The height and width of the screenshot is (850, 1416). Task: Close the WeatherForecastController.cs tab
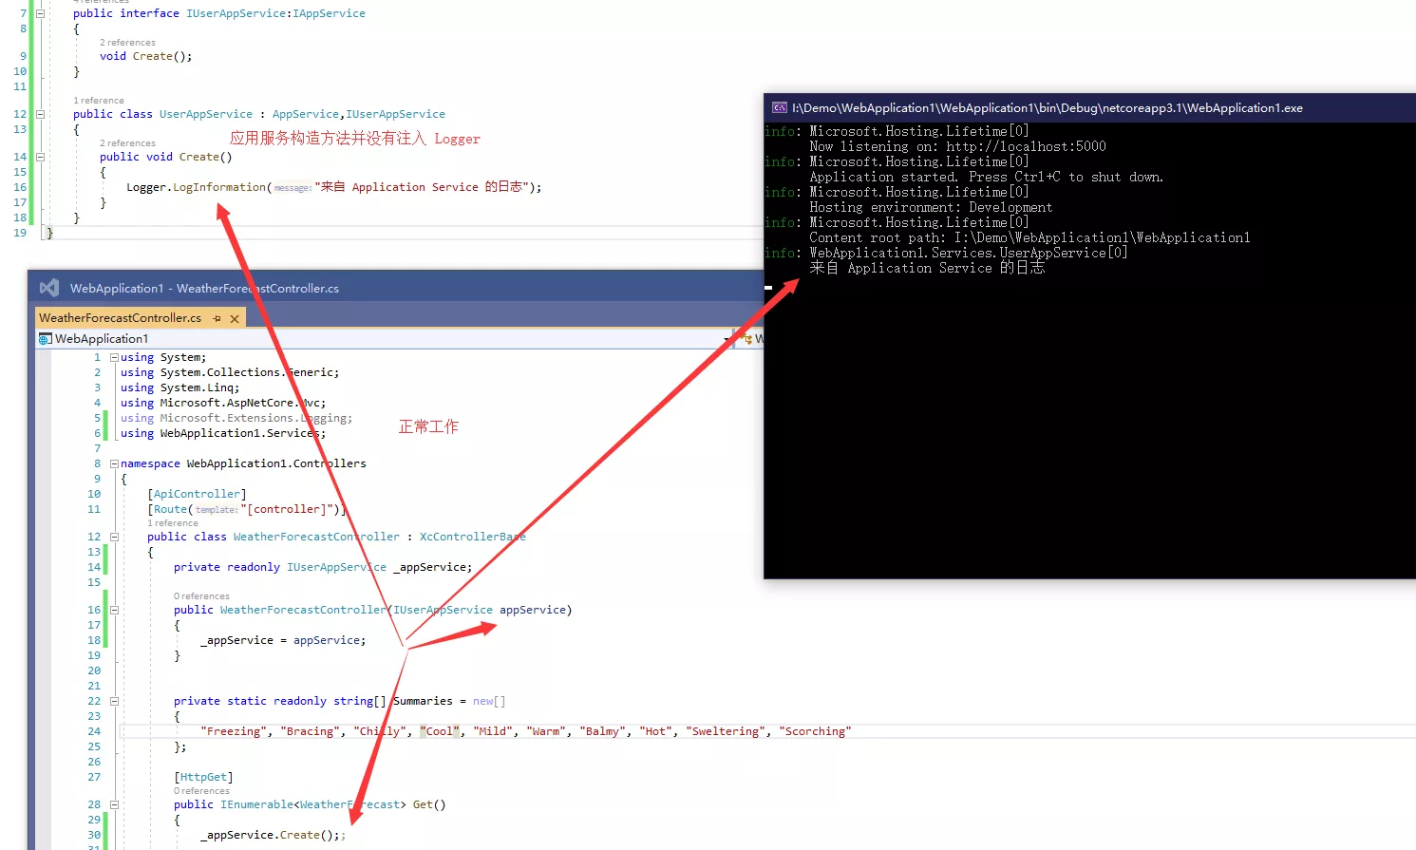[235, 319]
